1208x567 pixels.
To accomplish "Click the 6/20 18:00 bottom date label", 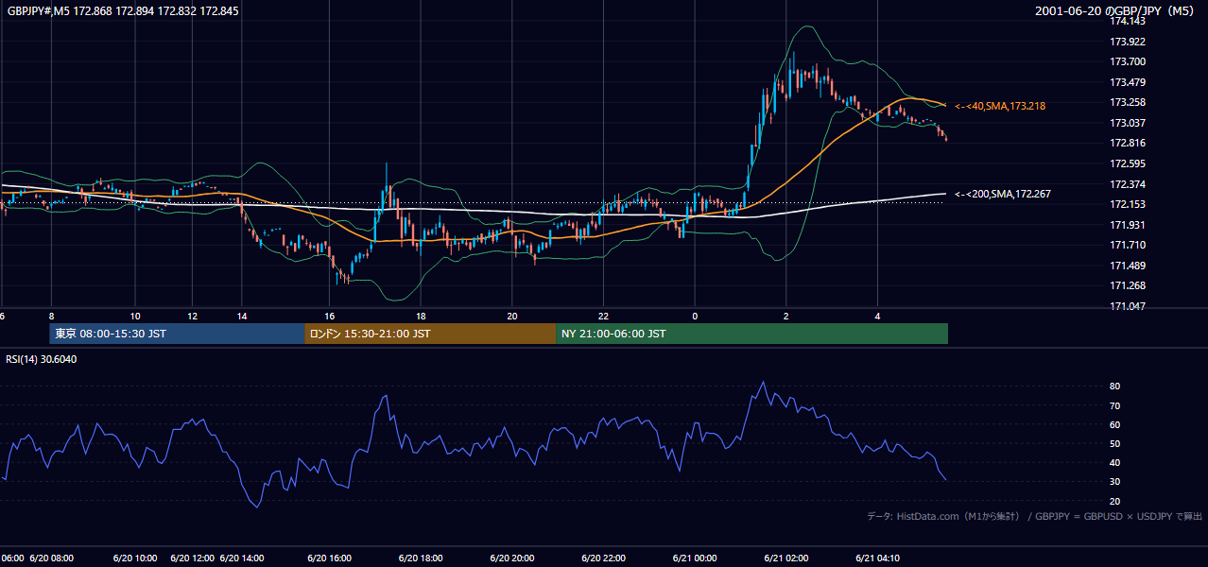I will [x=421, y=558].
